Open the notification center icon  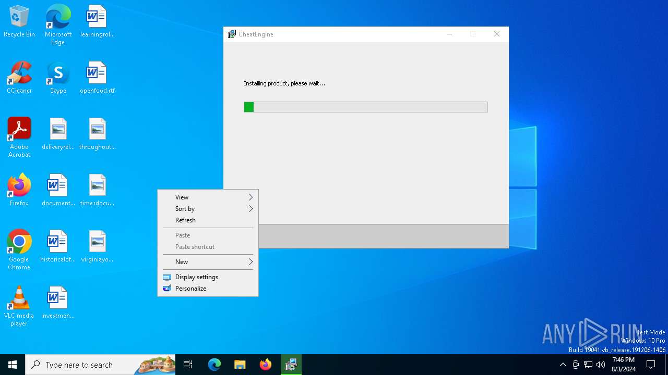coord(651,365)
